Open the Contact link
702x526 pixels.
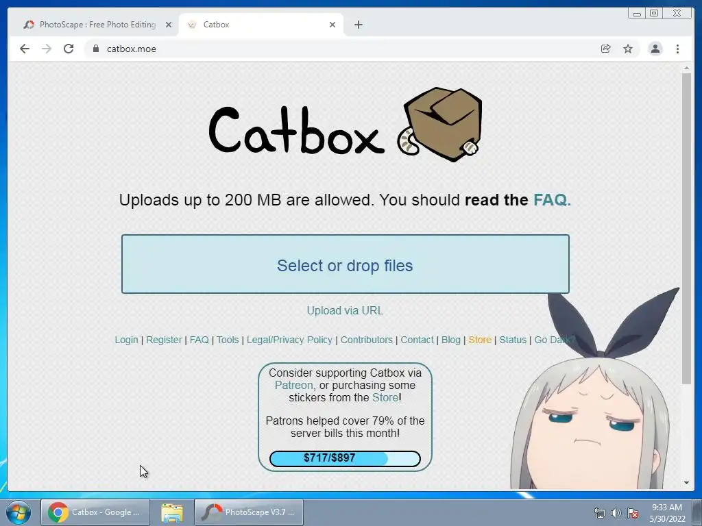[417, 340]
